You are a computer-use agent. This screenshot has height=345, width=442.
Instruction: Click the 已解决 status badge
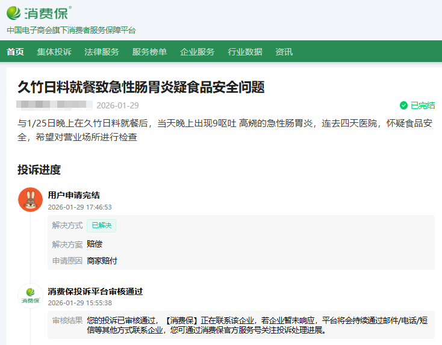[x=101, y=226]
